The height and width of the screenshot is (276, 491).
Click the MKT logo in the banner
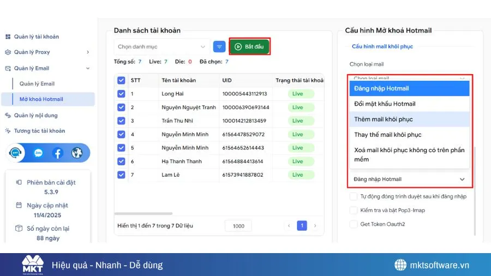coord(33,265)
